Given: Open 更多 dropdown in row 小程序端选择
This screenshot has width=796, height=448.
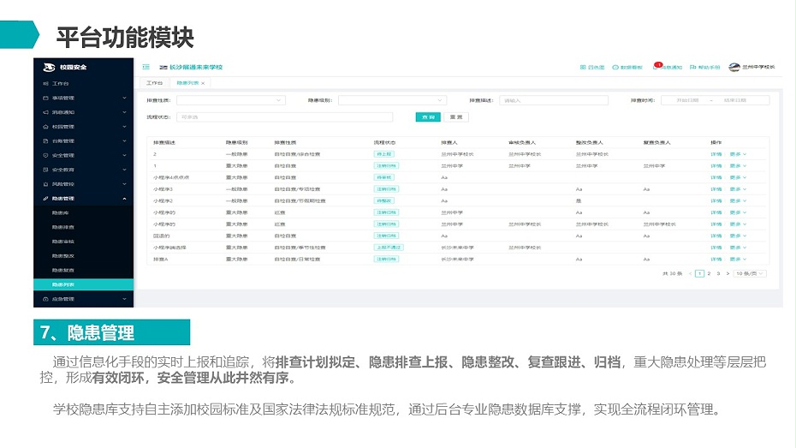Looking at the screenshot, I should click(x=738, y=248).
